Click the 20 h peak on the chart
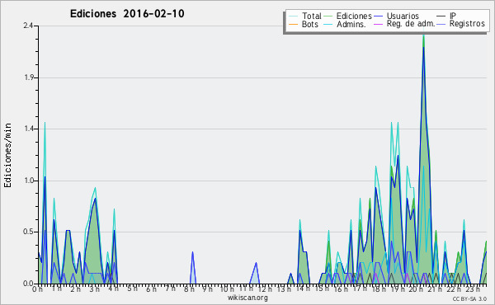 (x=423, y=37)
